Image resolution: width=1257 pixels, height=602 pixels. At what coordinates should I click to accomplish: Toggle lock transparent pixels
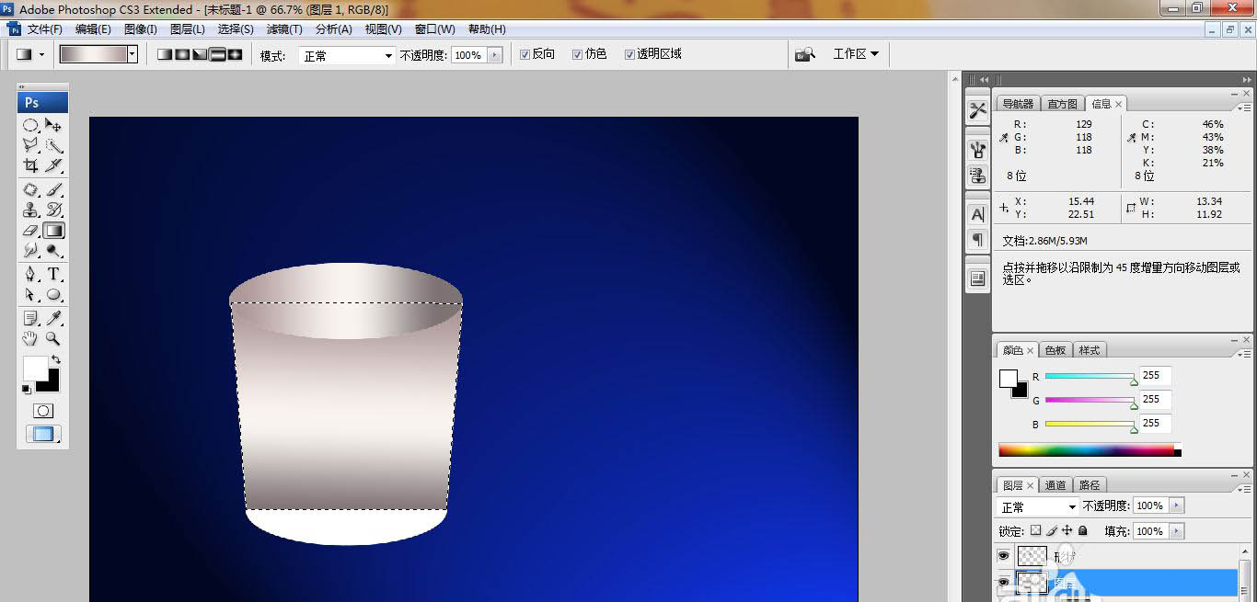1035,531
